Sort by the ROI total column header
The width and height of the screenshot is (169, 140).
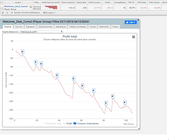coord(141,2)
